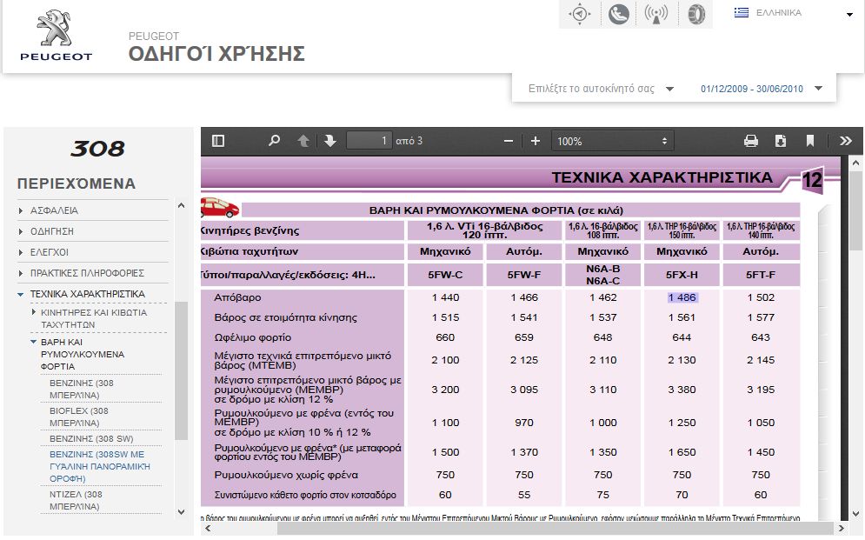The height and width of the screenshot is (540, 865).
Task: Click the Ρυμουλκούμενο χωρίς φρένα row label
Action: coord(286,475)
